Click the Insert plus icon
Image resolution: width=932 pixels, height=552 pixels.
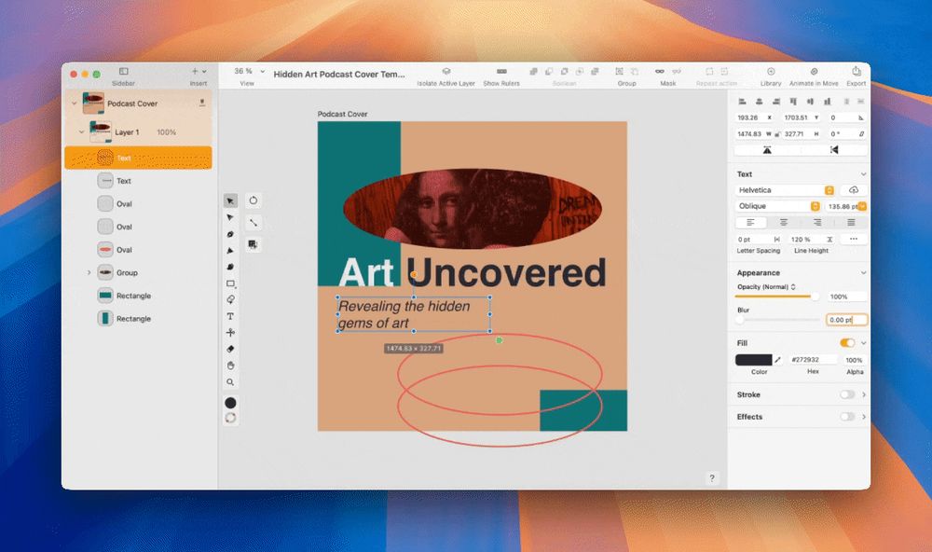195,72
